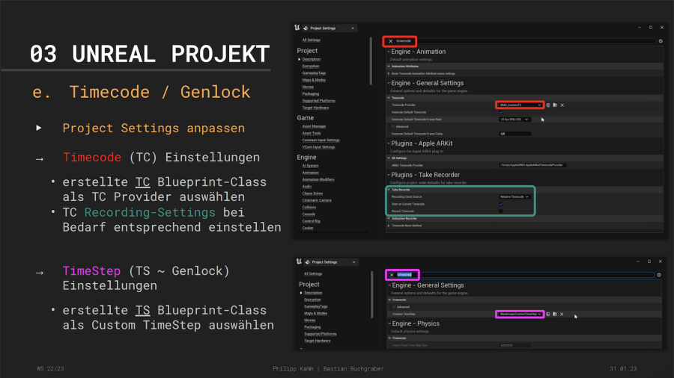Click use-selected arrow icon next to Timecode Provider
Screen dimensions: 674x378
tap(548, 105)
